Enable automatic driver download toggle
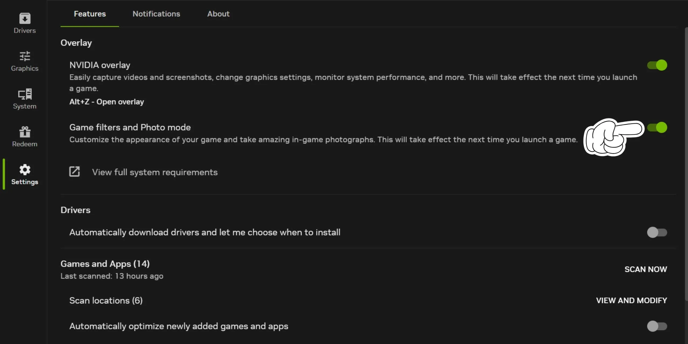688x344 pixels. pyautogui.click(x=657, y=232)
